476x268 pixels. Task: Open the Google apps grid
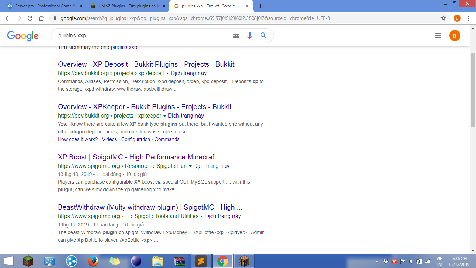tap(438, 36)
